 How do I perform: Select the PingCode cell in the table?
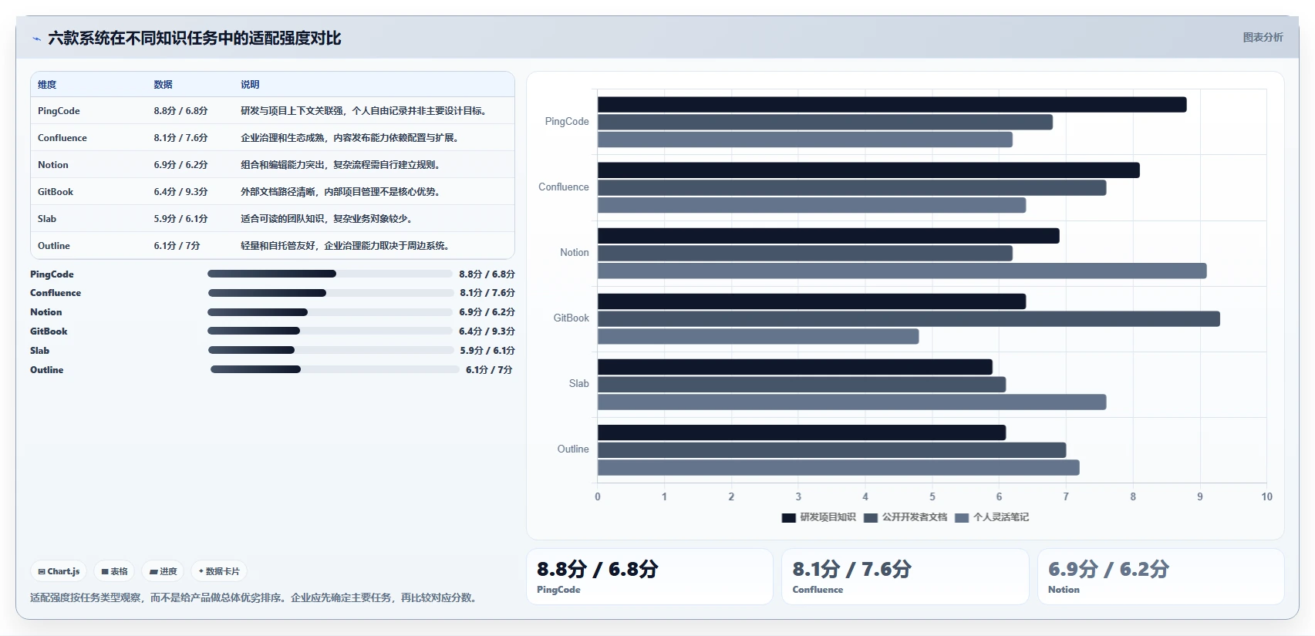click(59, 111)
